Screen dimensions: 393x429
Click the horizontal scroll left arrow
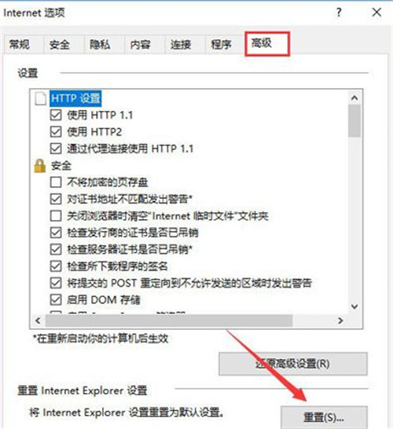point(38,321)
